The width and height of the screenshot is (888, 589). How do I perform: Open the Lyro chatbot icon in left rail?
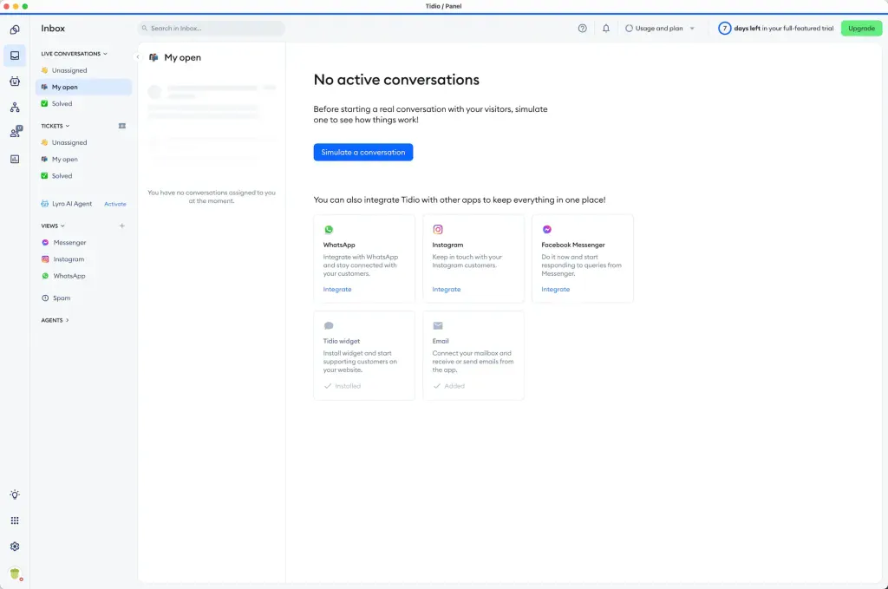pos(15,82)
